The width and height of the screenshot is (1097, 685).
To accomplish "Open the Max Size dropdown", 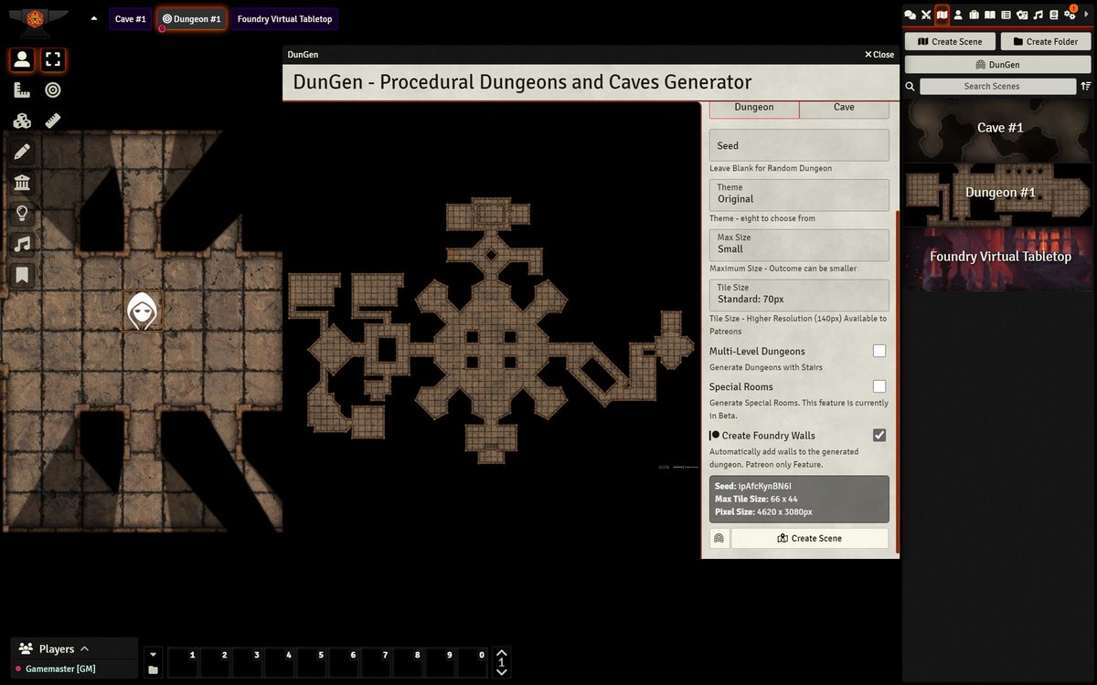I will pos(799,245).
